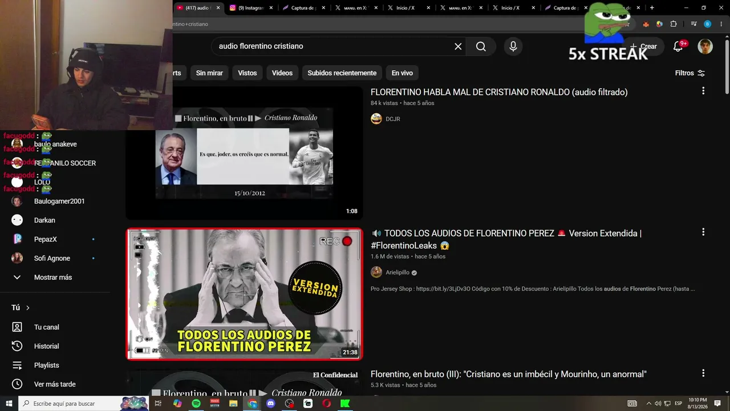Viewport: 730px width, 411px height.
Task: Open Playlists in sidebar
Action: (x=47, y=365)
